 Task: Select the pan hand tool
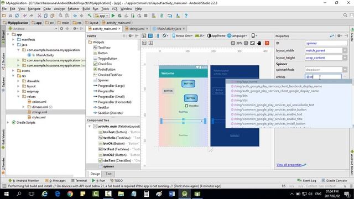(259, 43)
